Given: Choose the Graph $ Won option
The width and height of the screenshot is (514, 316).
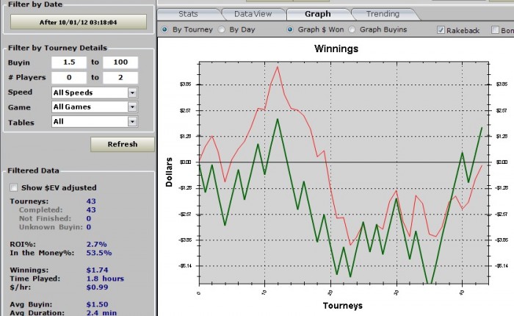Looking at the screenshot, I should coord(290,29).
